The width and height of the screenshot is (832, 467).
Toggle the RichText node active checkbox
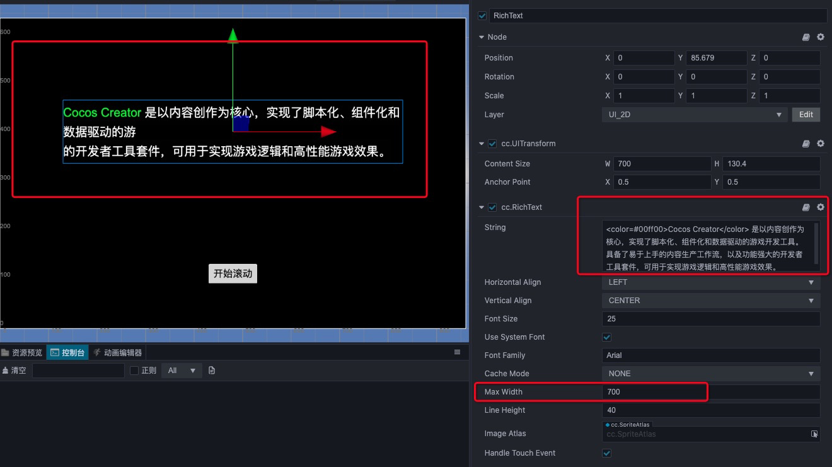(483, 16)
